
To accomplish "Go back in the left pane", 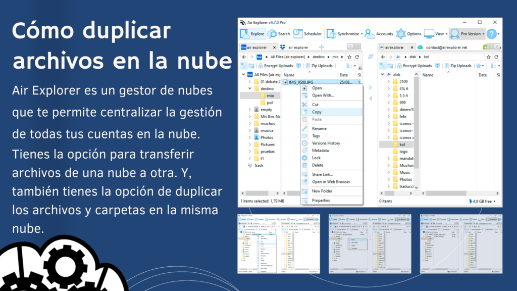I will tap(244, 57).
